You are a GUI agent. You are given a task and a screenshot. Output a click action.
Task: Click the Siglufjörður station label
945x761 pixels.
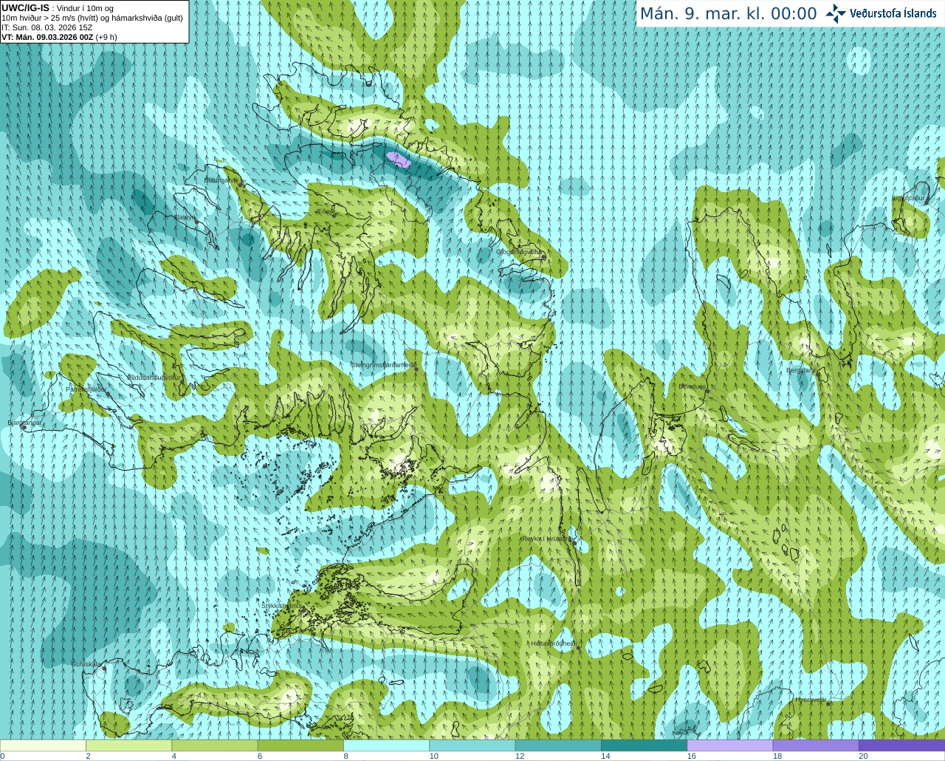pyautogui.click(x=908, y=198)
